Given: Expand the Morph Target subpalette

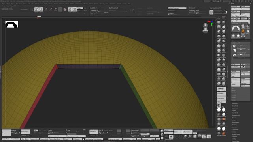Looking at the screenshot, I should 236,134.
